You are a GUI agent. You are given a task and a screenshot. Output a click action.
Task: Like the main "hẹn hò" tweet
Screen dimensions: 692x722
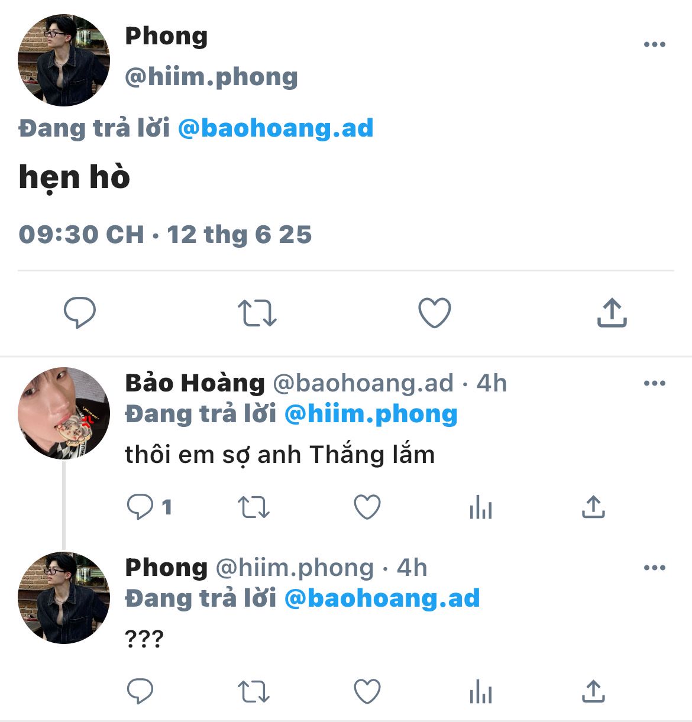pos(435,313)
